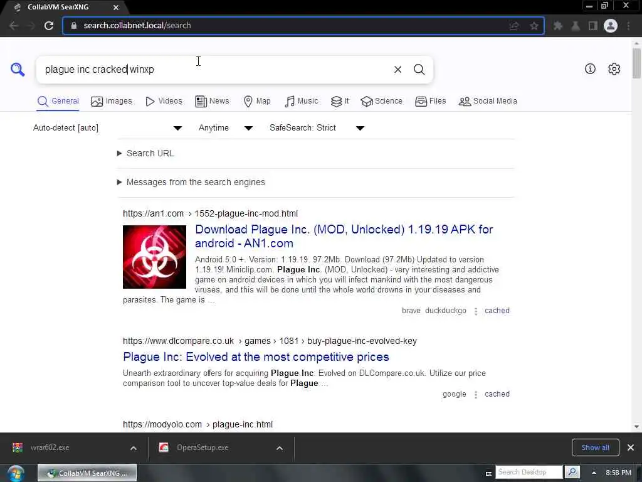The image size is (642, 482).
Task: Select the General category tab
Action: coord(58,101)
